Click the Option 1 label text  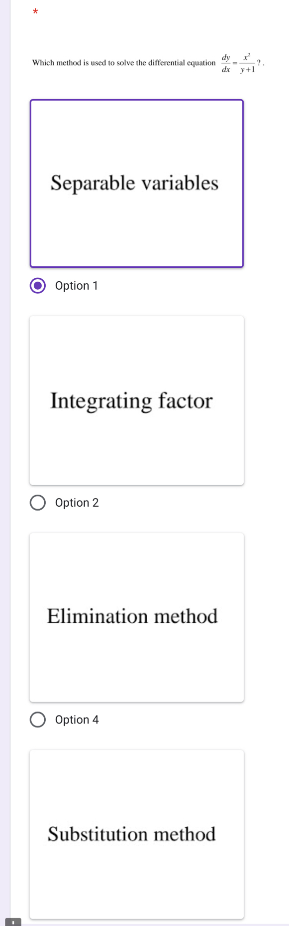click(76, 285)
